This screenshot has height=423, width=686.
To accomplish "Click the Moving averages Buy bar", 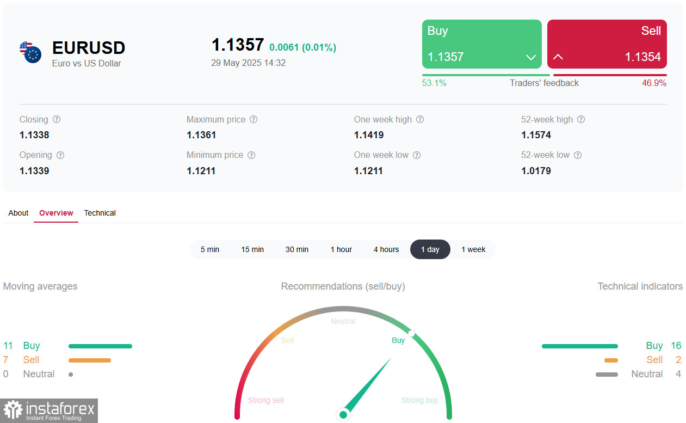I will [x=100, y=346].
